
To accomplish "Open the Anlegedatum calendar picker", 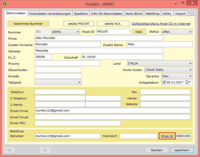I will 188,82.
